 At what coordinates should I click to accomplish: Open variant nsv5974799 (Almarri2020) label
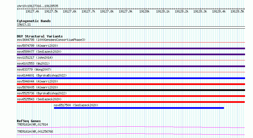click(38, 46)
